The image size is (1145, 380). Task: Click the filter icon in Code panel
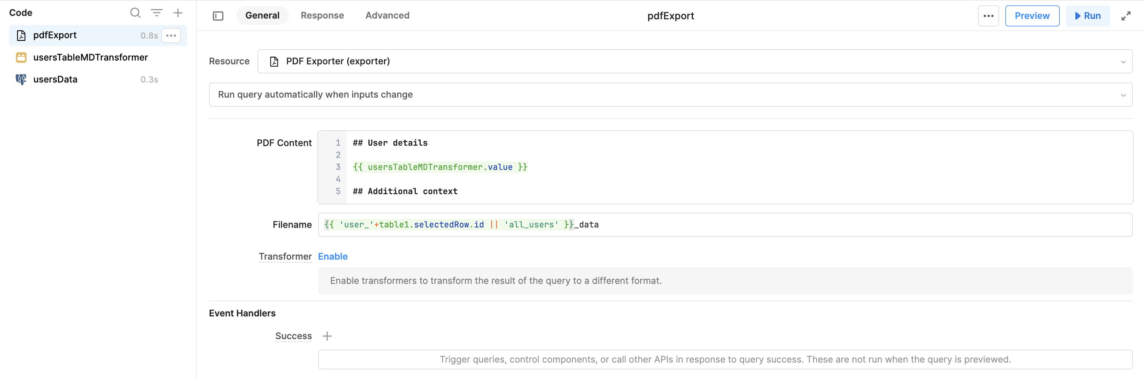(x=156, y=13)
